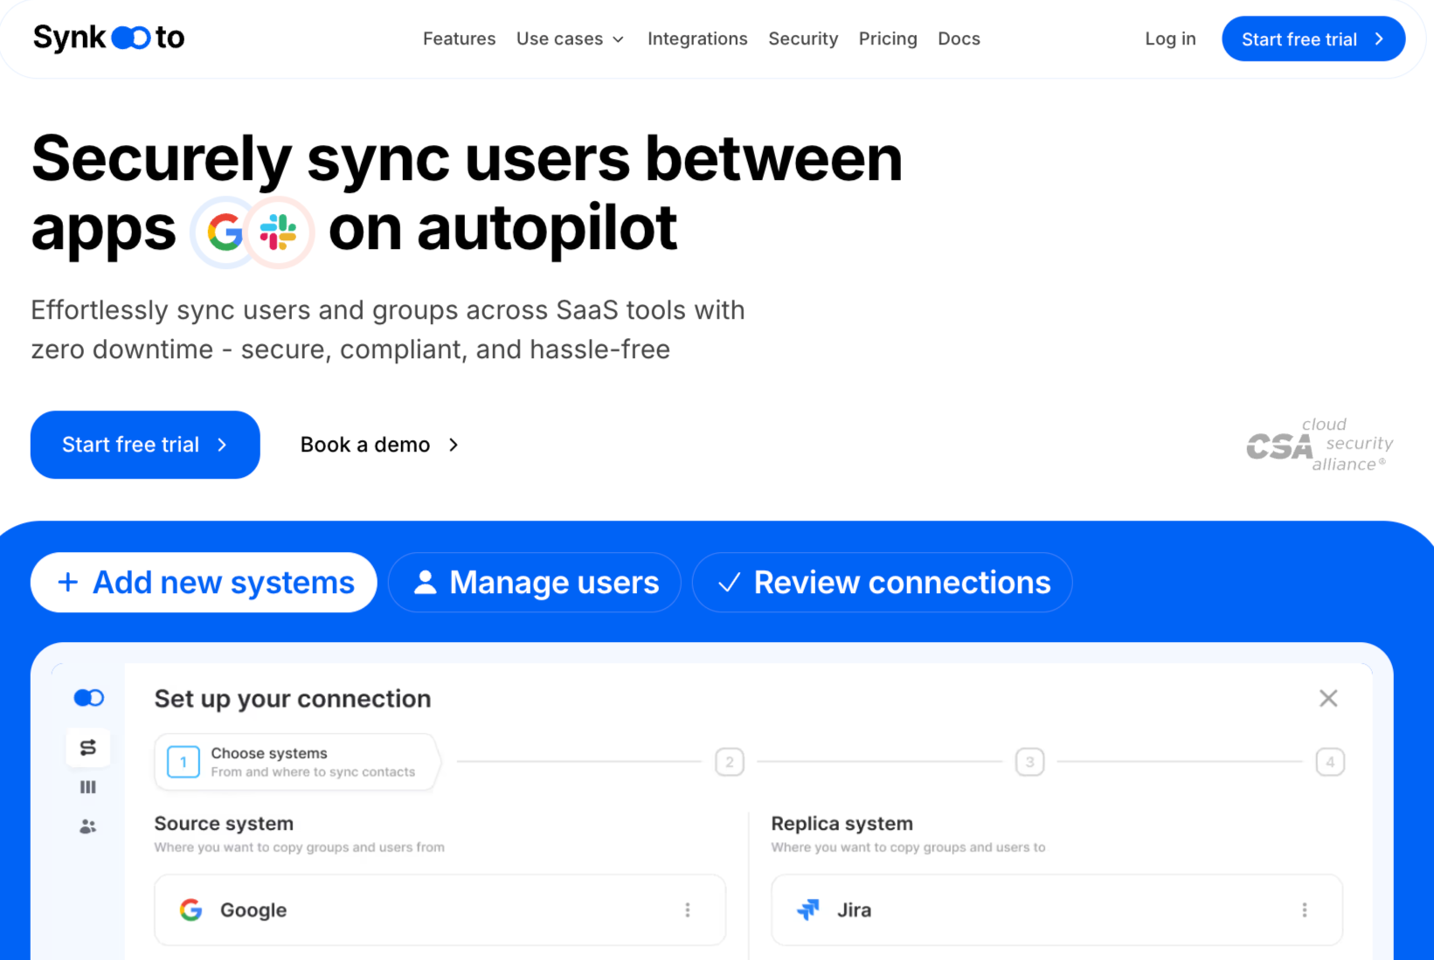This screenshot has width=1434, height=960.
Task: Close the Set up your connection dialog
Action: pyautogui.click(x=1328, y=698)
